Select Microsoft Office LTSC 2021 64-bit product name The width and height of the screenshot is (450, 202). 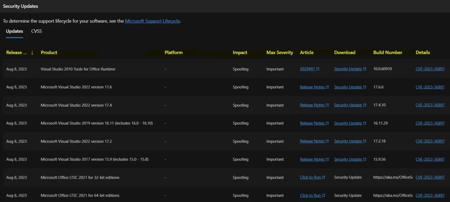point(80,195)
